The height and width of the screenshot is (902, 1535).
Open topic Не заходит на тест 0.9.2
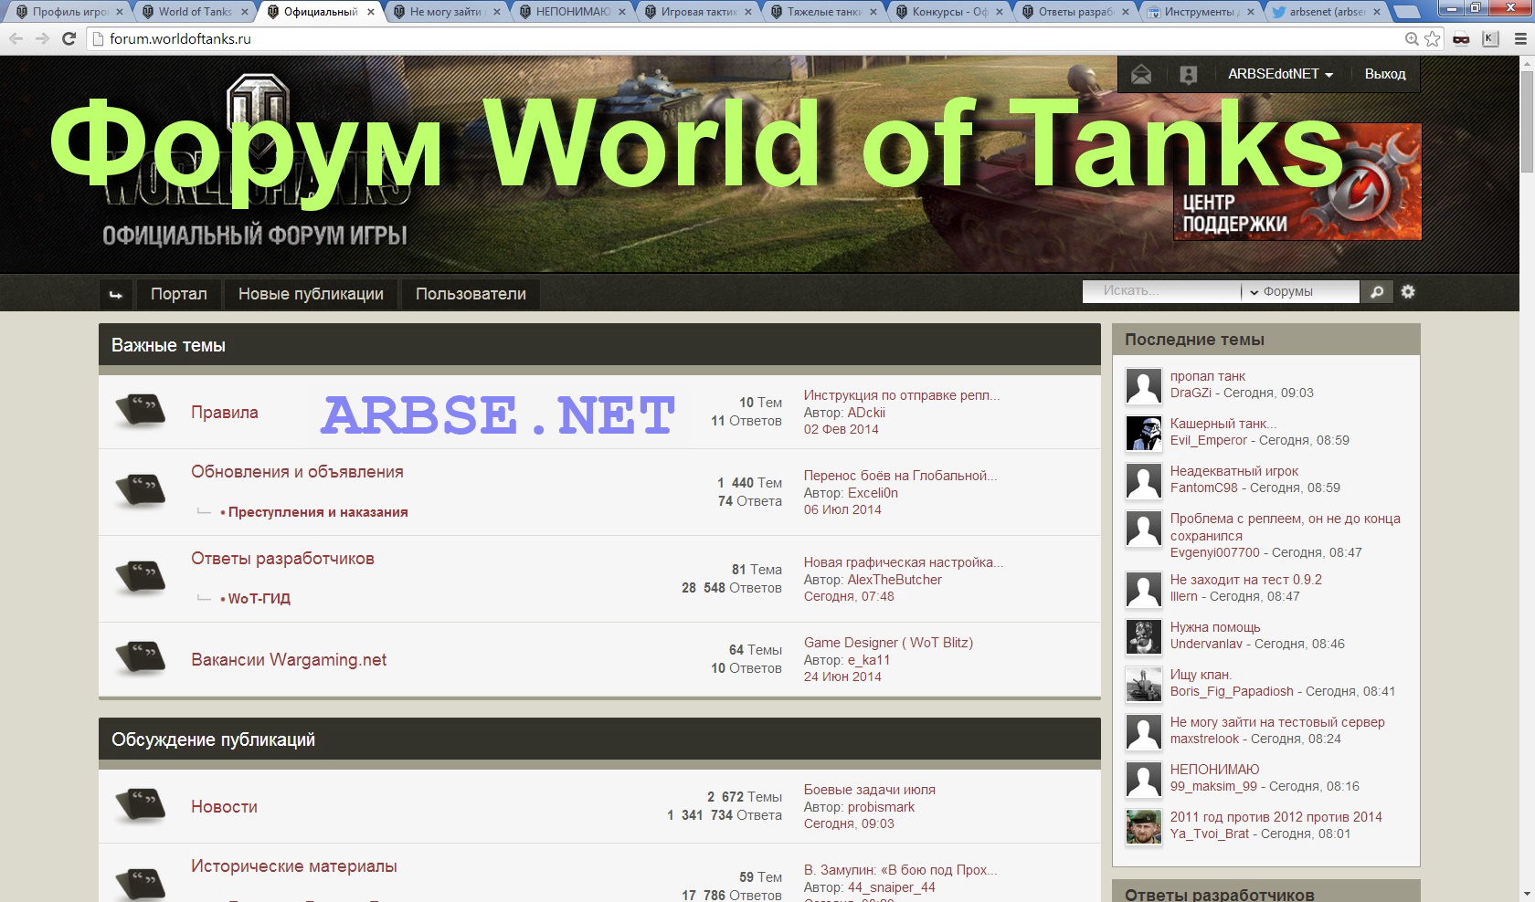pyautogui.click(x=1246, y=580)
